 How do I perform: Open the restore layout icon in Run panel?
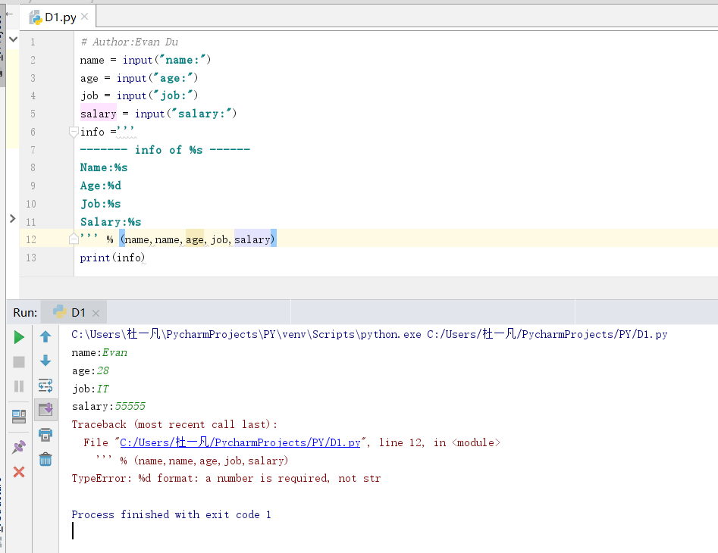(x=19, y=416)
